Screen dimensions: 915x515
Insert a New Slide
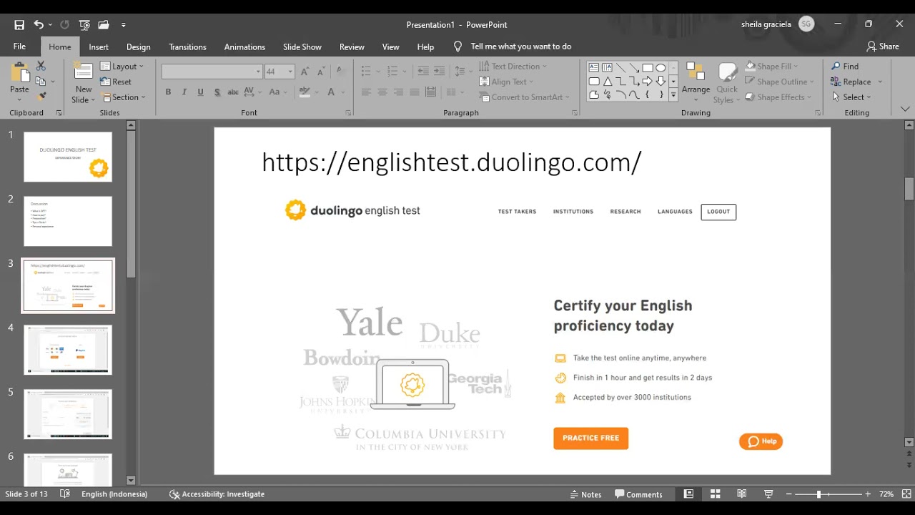pos(83,83)
